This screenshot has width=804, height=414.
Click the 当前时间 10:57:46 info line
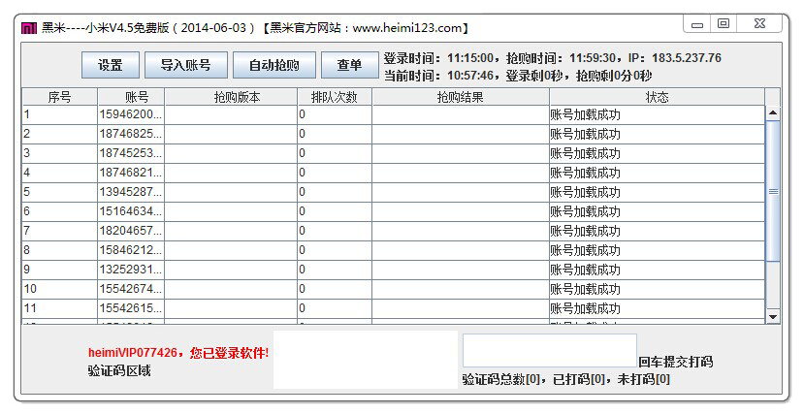[518, 76]
